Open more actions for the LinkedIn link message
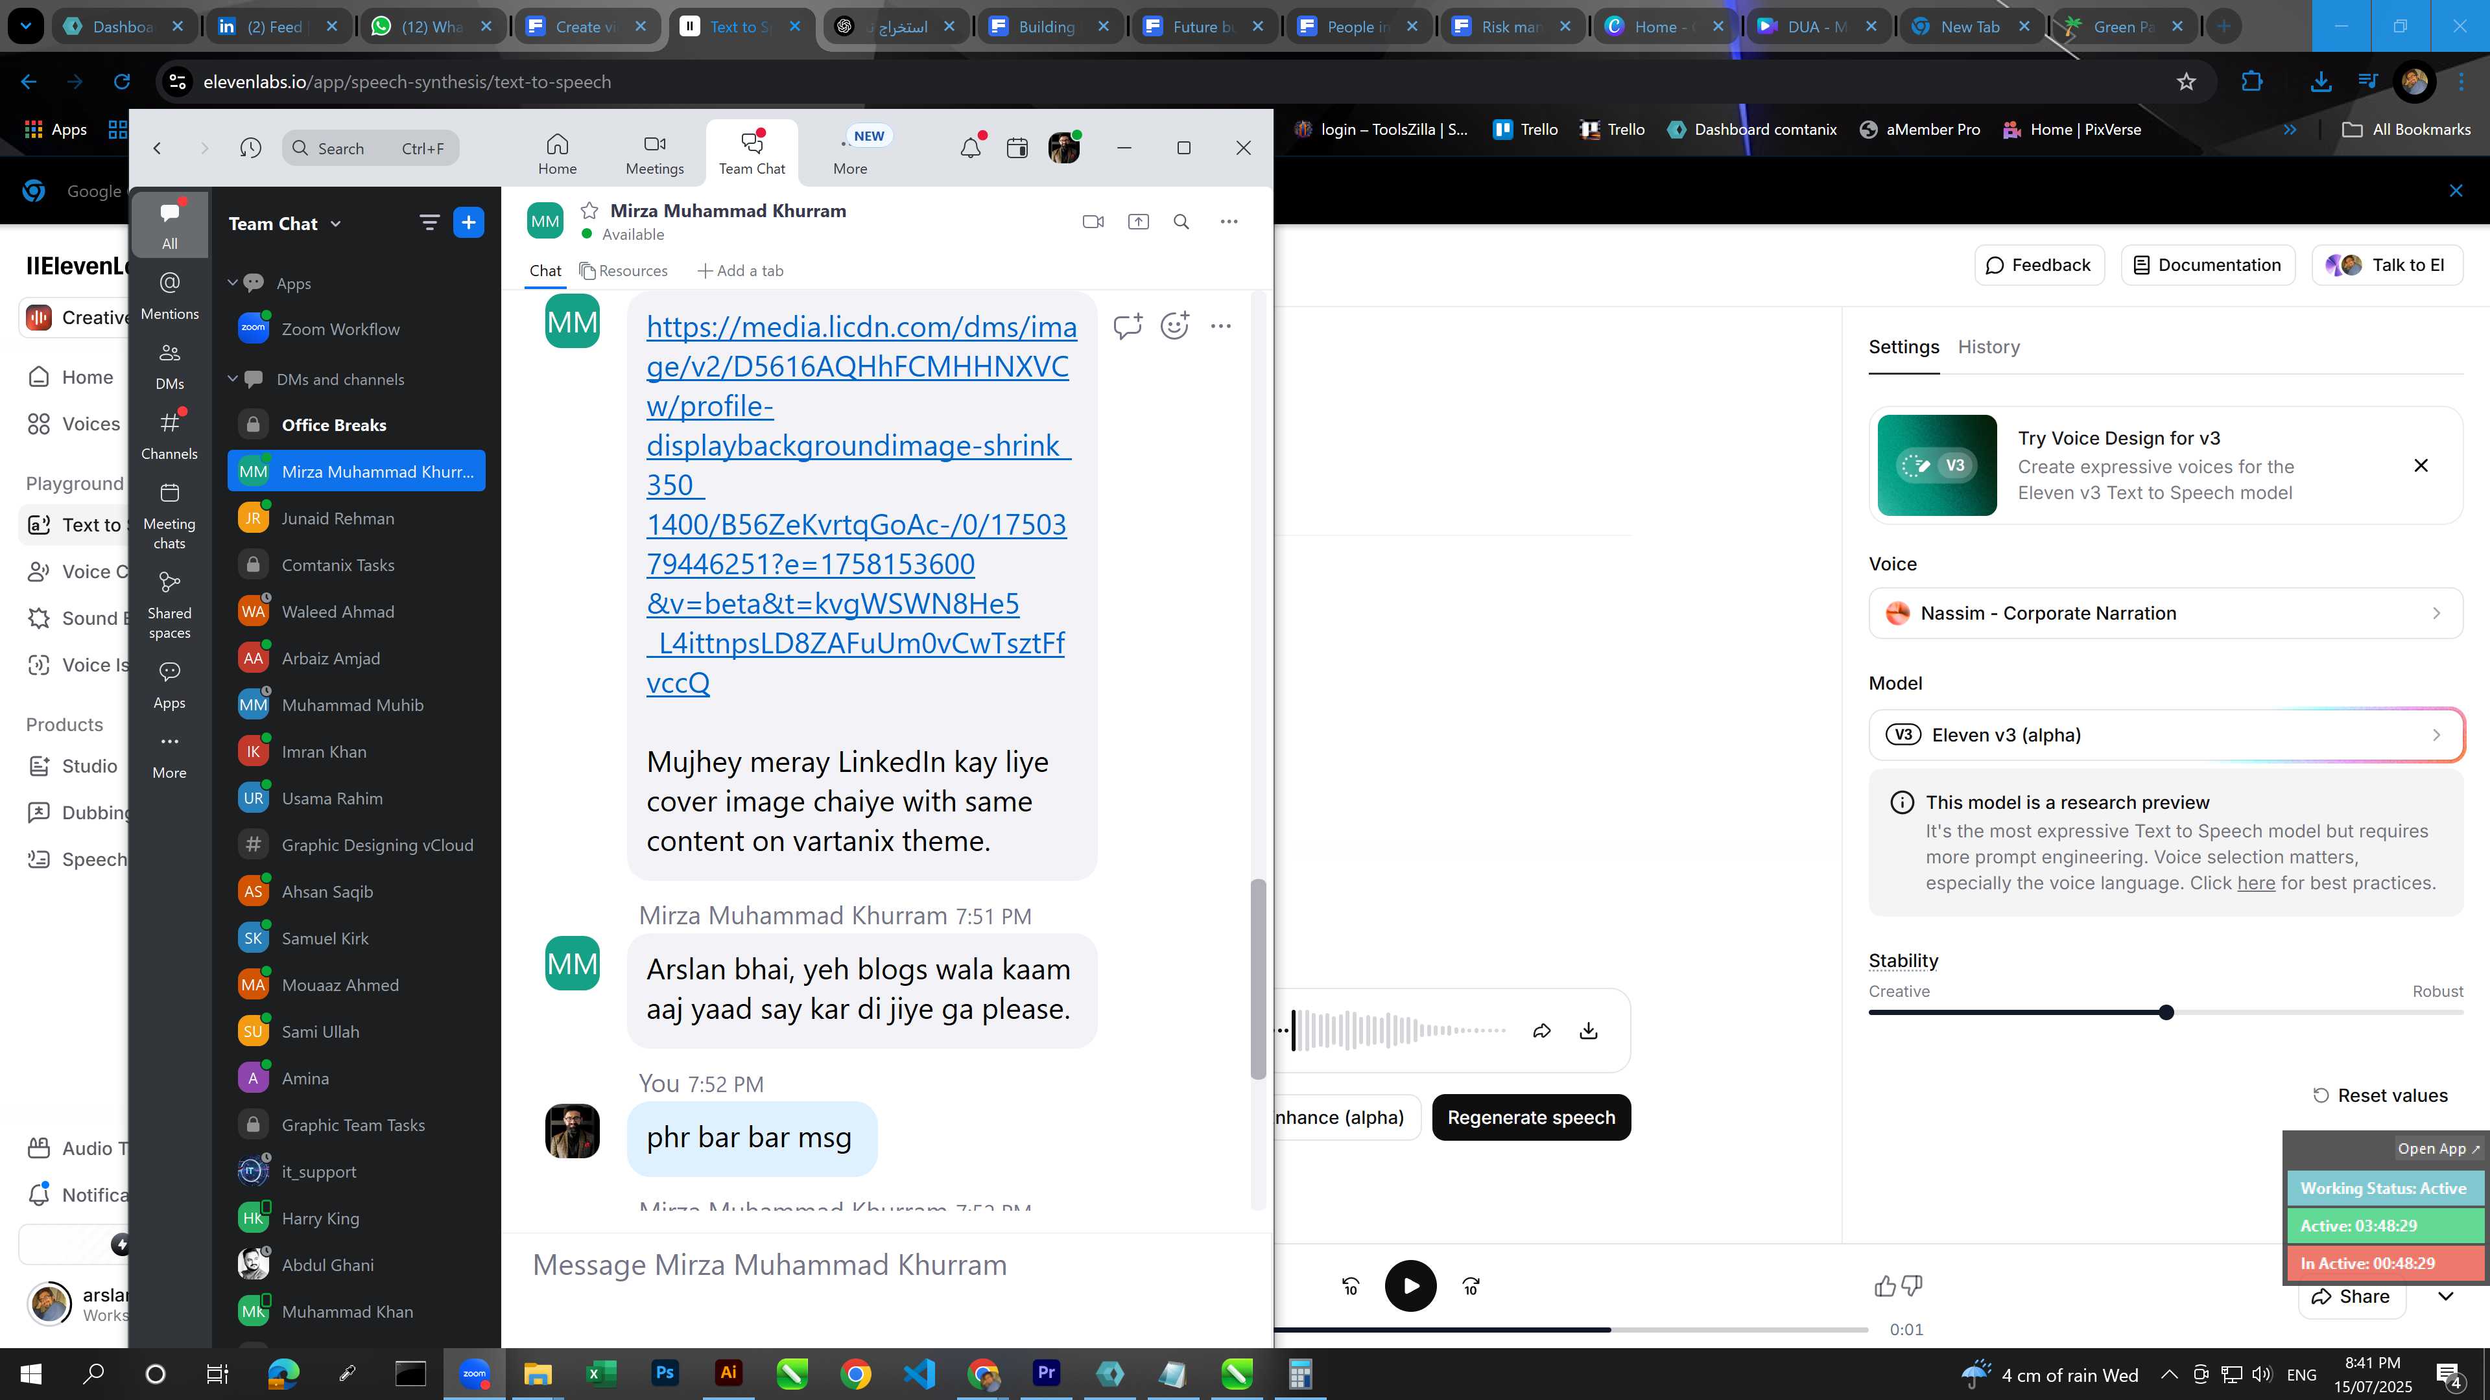The image size is (2490, 1400). click(x=1221, y=325)
